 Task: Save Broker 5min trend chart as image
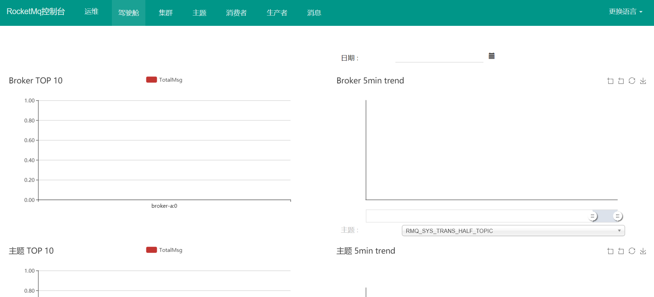point(643,81)
